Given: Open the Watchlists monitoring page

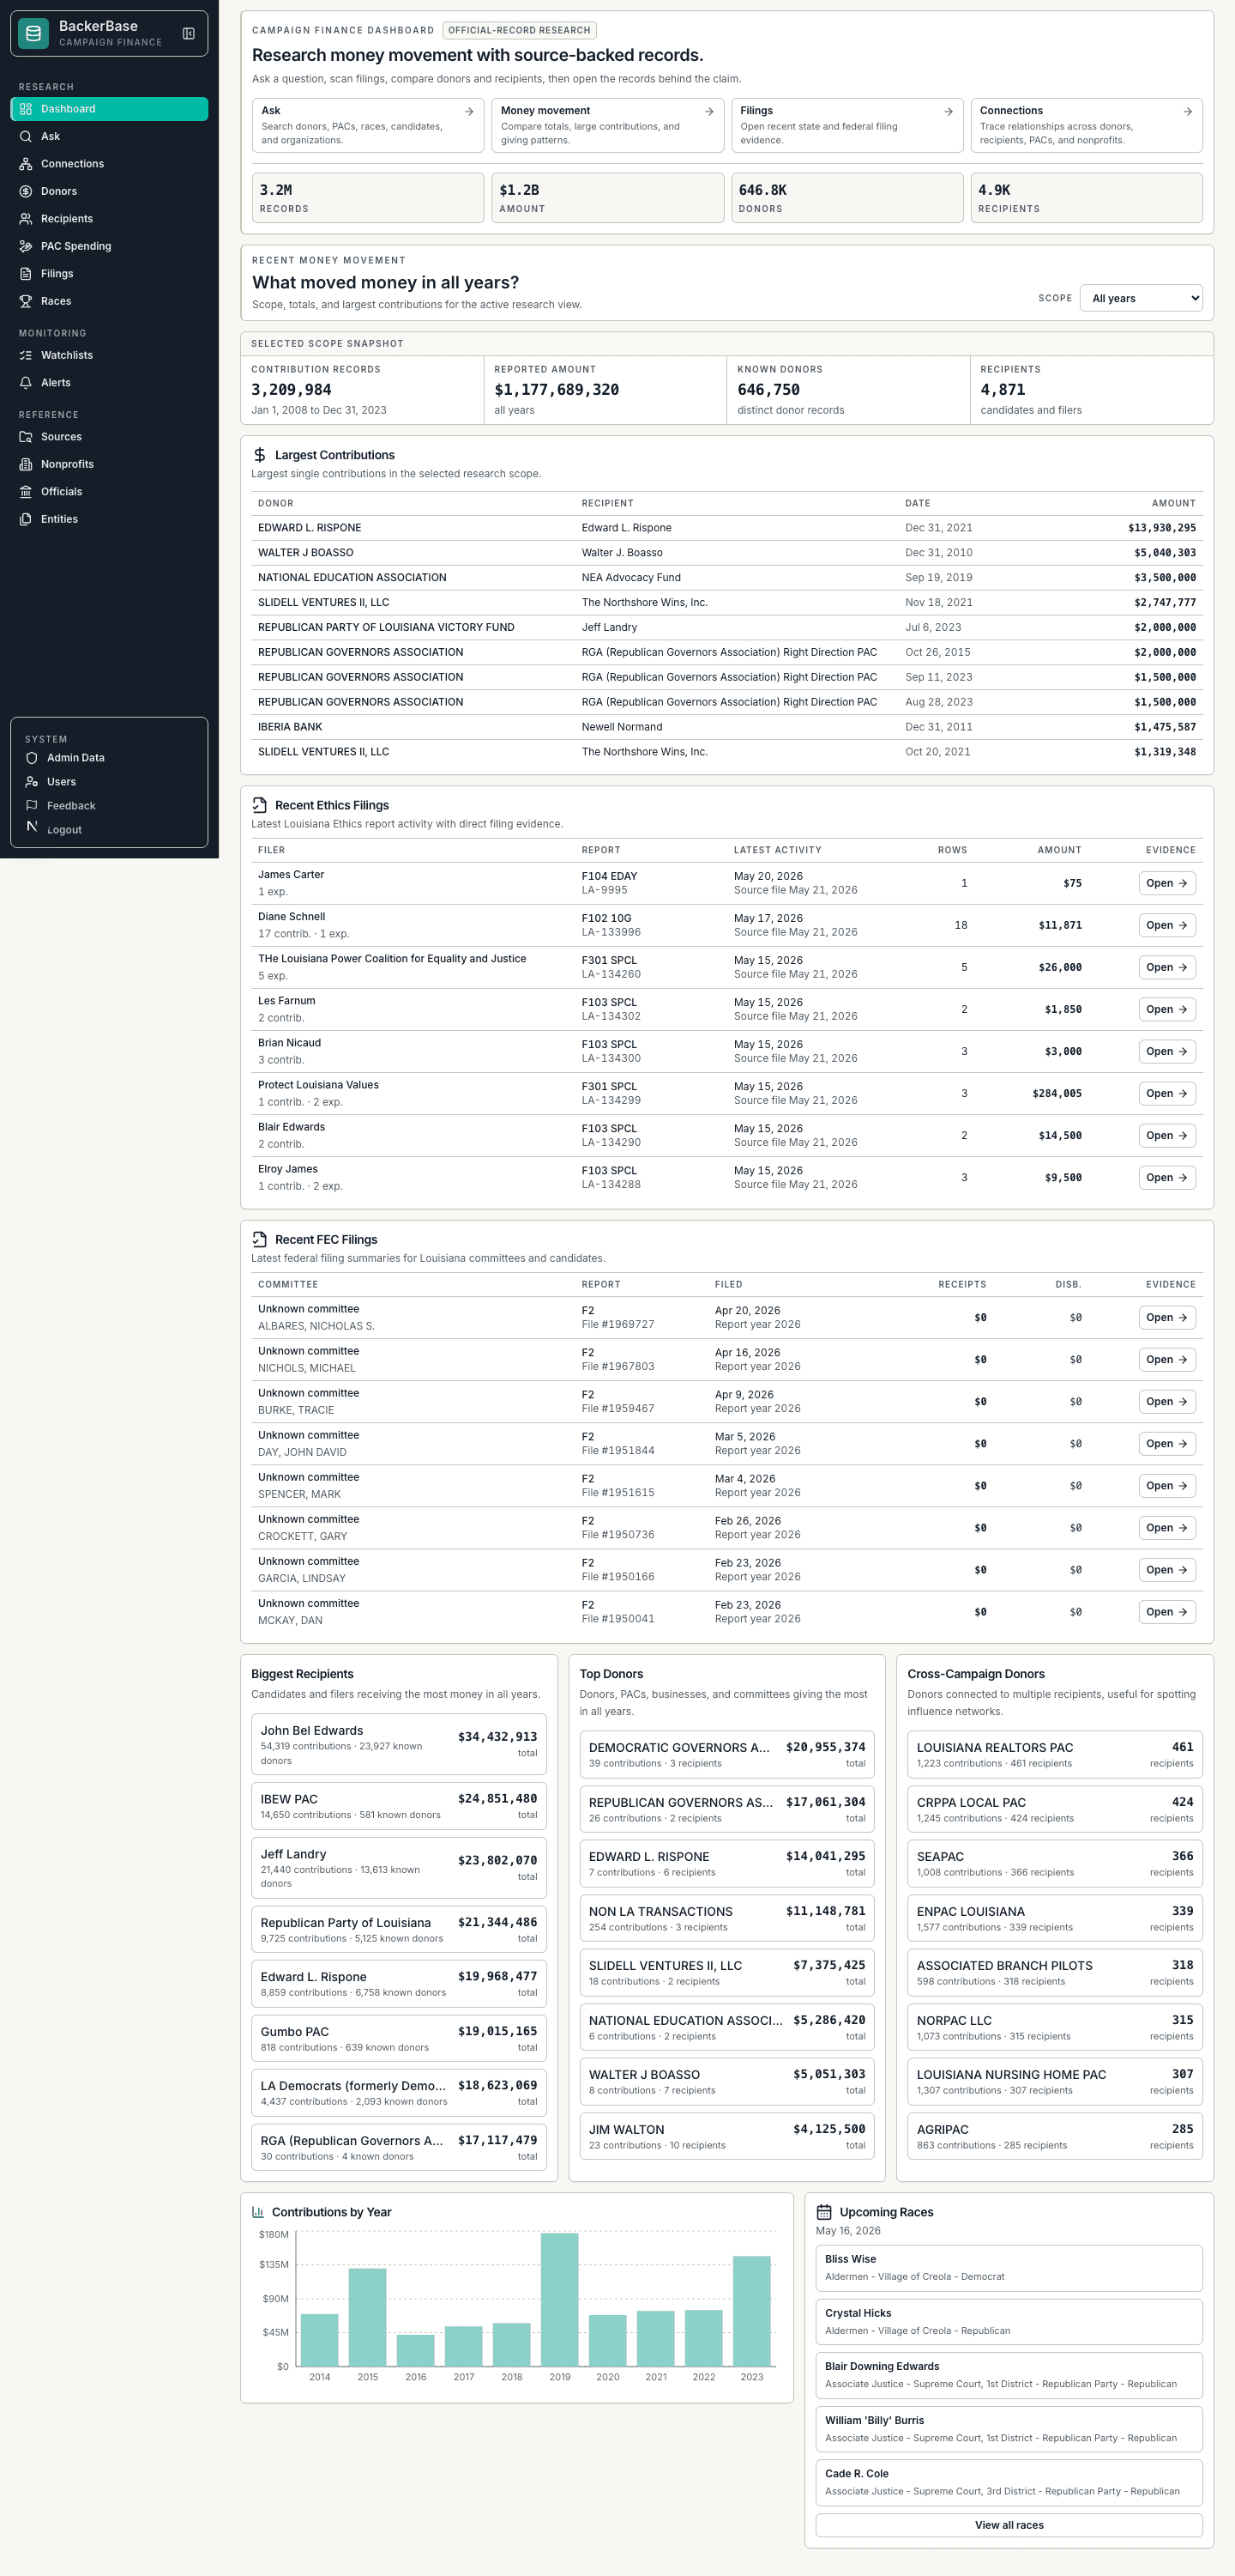Looking at the screenshot, I should [109, 355].
